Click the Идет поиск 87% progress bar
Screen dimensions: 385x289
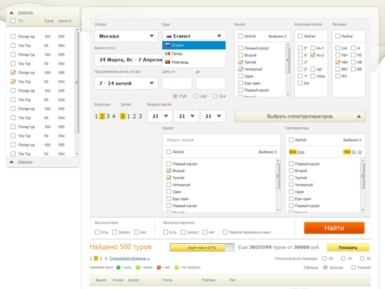point(202,247)
